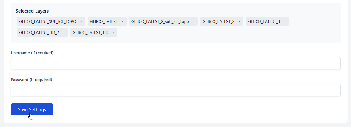Click the Selected Layers heading
This screenshot has height=127, width=351.
[32, 11]
